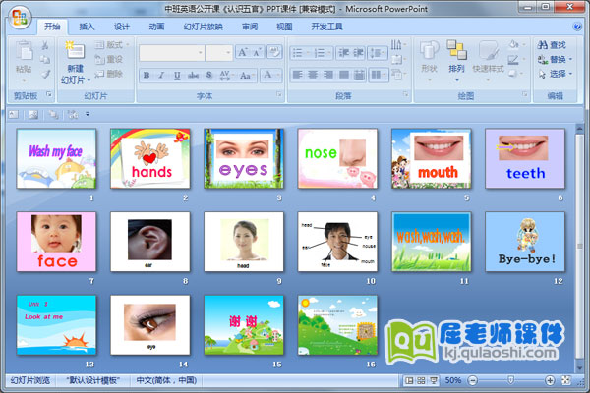Switch to Normal view in status bar
Image resolution: width=590 pixels, height=393 pixels.
[x=408, y=379]
